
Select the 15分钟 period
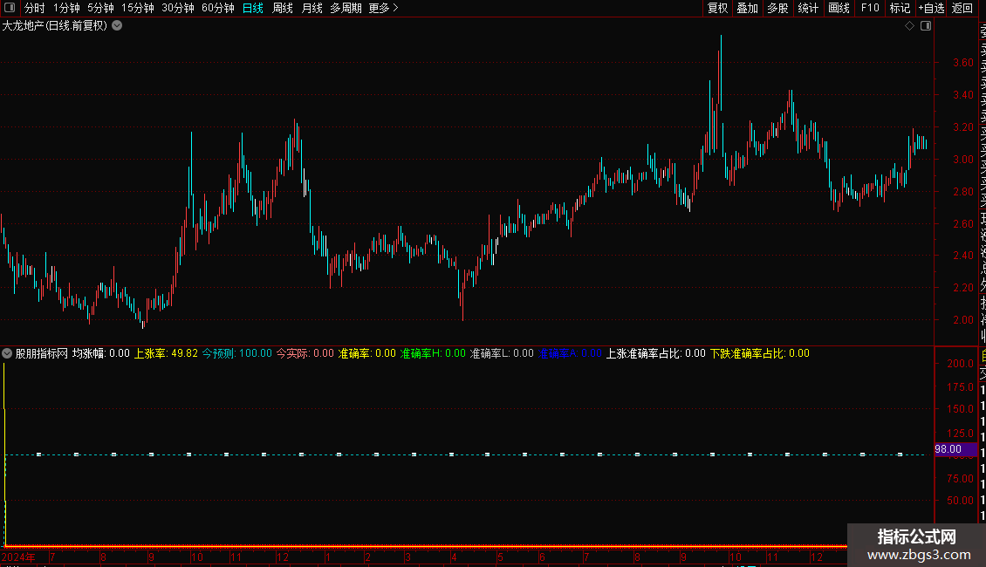pos(138,8)
